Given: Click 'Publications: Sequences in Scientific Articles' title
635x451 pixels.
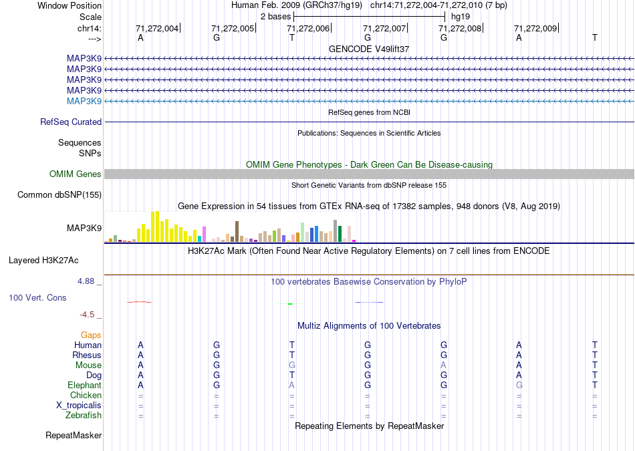Looking at the screenshot, I should click(369, 133).
